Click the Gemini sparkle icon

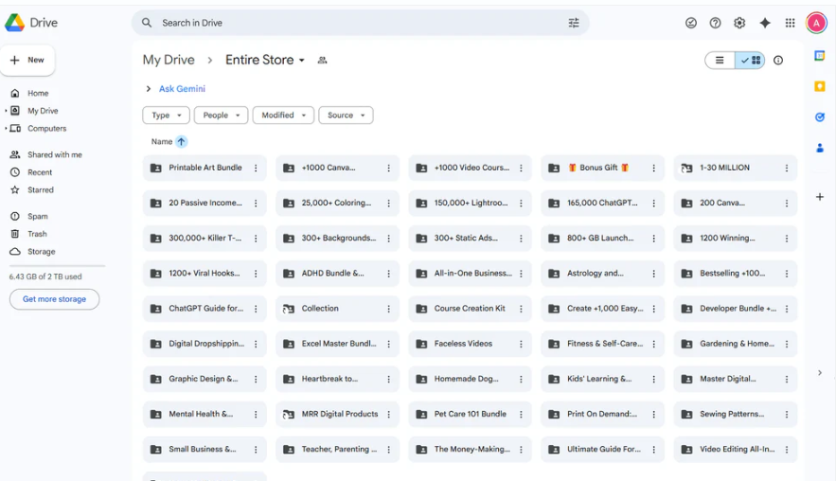tap(765, 23)
